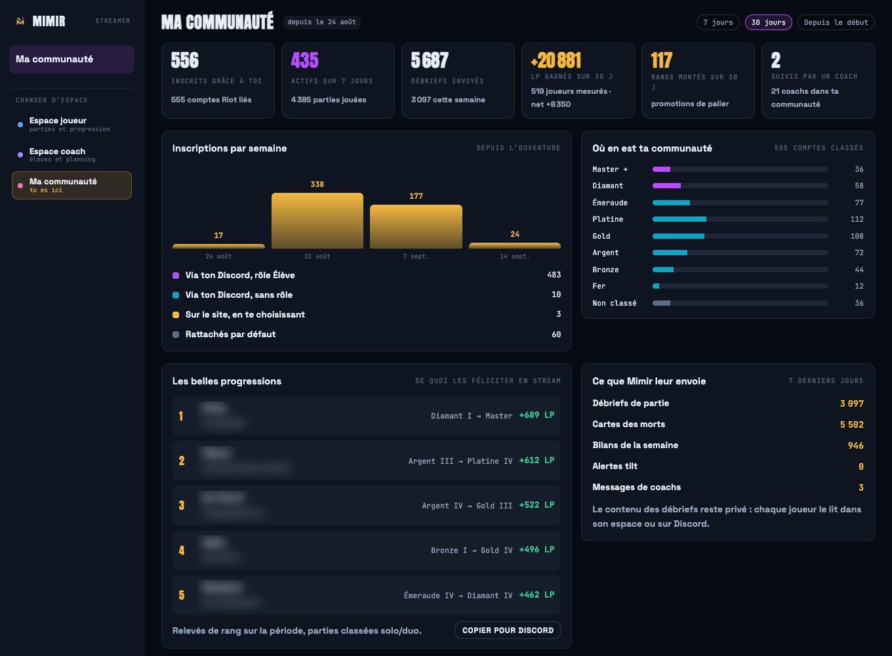Viewport: 892px width, 656px height.
Task: Click the yellow dot beside Sur le site
Action: (x=176, y=315)
